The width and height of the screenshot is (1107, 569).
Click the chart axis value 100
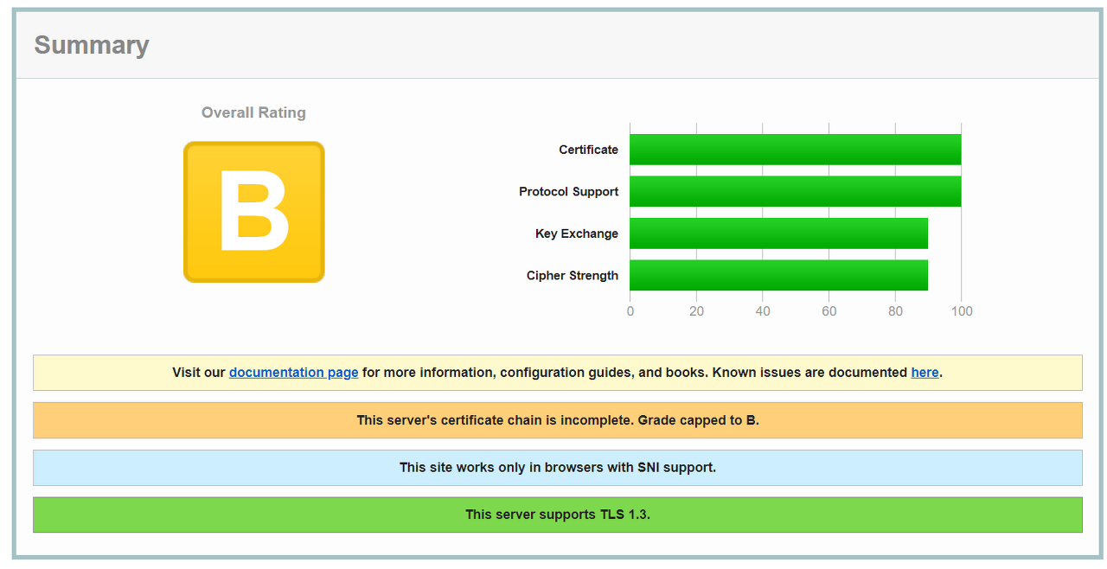(x=962, y=311)
